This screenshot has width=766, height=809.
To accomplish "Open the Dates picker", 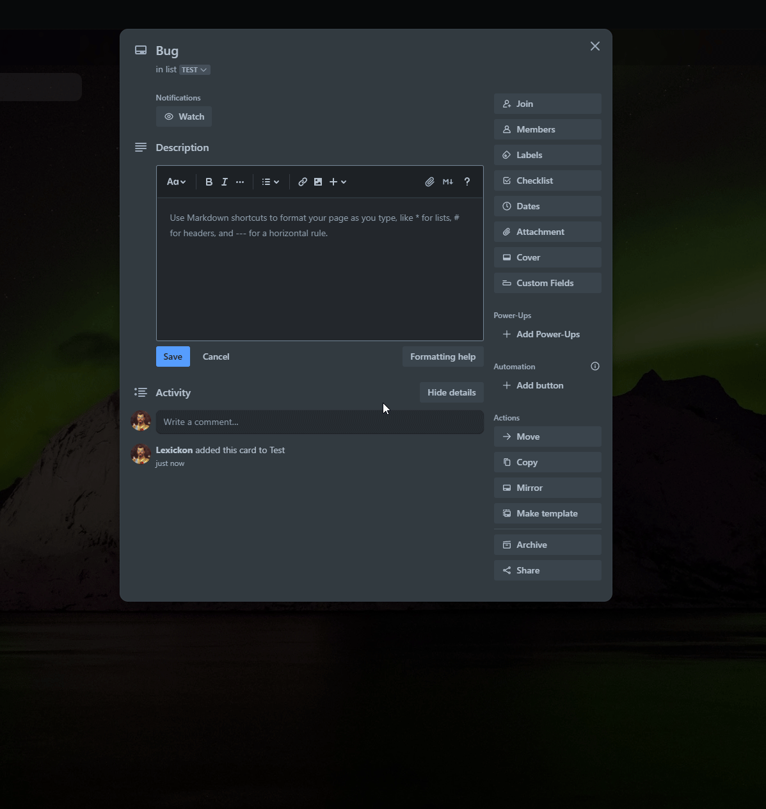I will pos(548,206).
